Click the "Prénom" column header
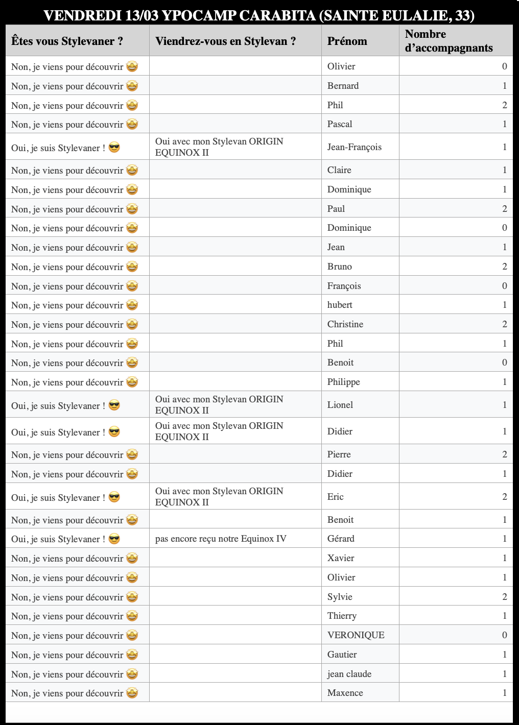 (347, 41)
